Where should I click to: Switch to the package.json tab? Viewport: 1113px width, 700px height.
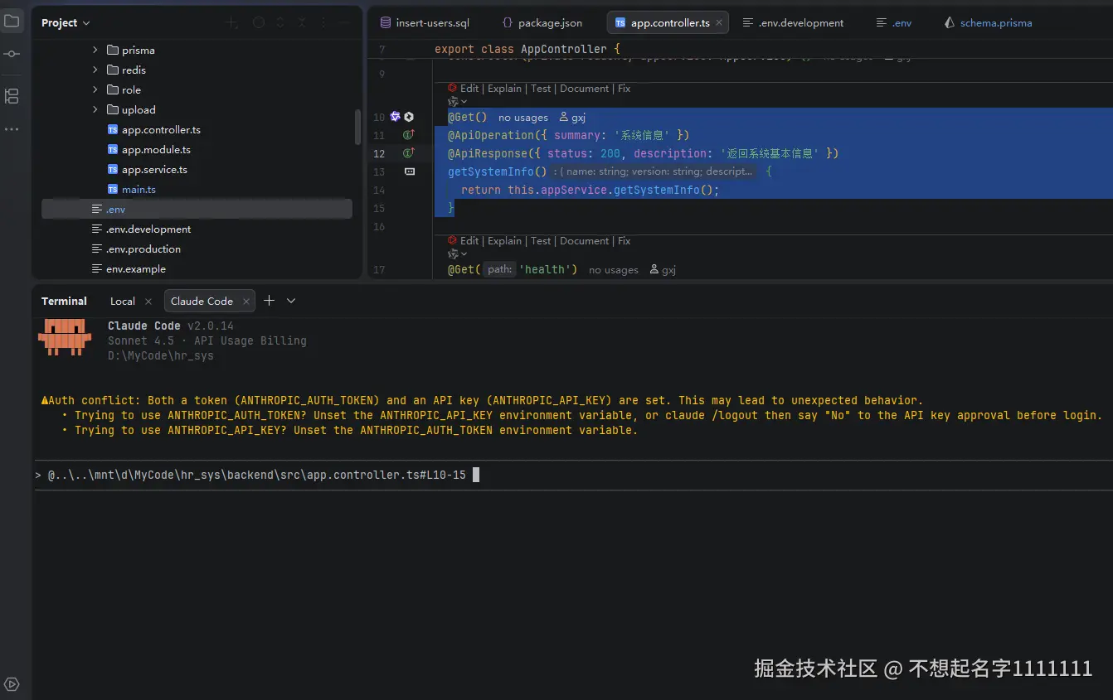[542, 23]
